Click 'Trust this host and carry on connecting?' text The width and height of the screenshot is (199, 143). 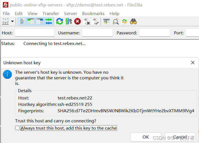[x=56, y=121]
